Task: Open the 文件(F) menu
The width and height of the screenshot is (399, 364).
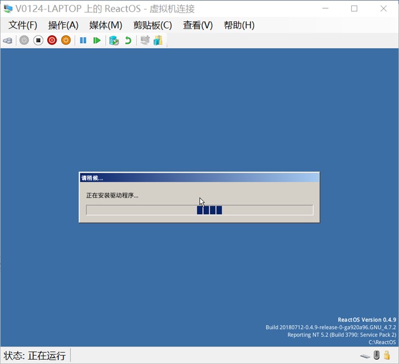Action: coord(22,25)
